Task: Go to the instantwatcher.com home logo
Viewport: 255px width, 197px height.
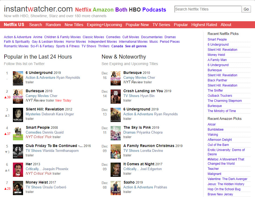Action: [38, 9]
